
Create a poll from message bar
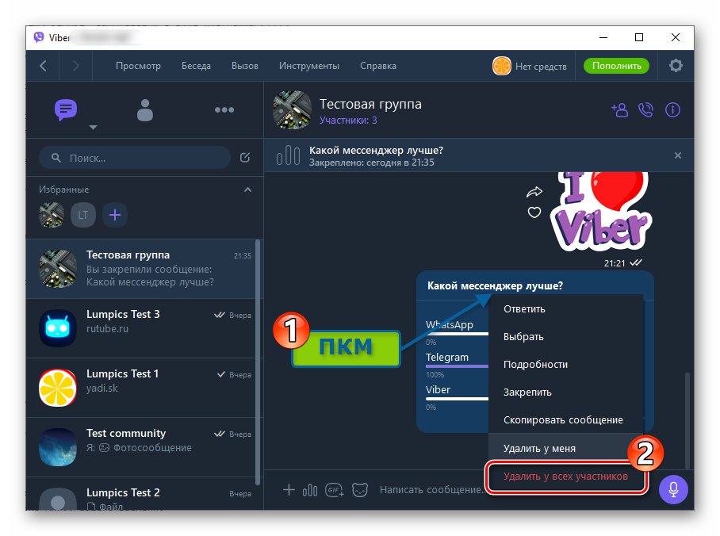click(x=310, y=490)
